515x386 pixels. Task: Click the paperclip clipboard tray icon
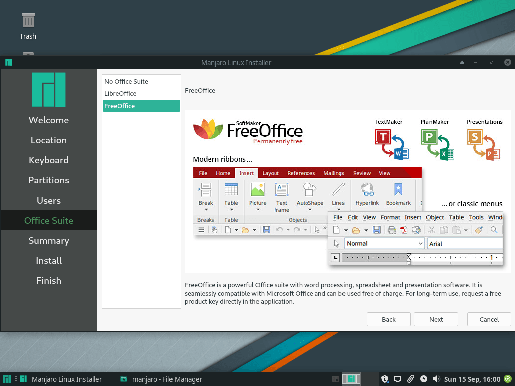(x=410, y=379)
